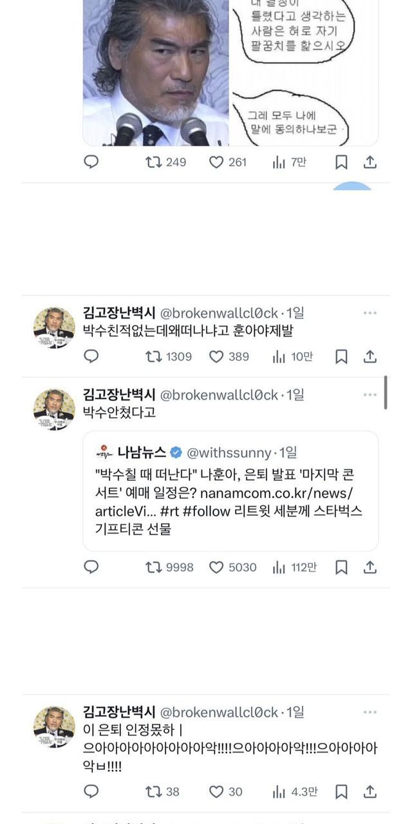Viewport: 412px width, 824px height.
Task: Open more options for '이 은퇴 인정못하' tweet
Action: pos(370,712)
